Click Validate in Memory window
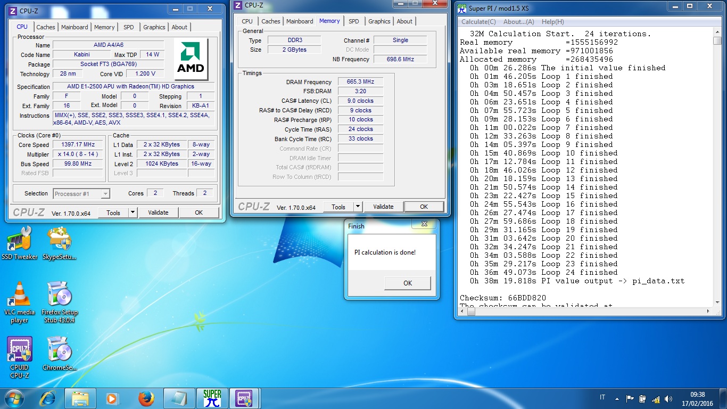 click(383, 207)
